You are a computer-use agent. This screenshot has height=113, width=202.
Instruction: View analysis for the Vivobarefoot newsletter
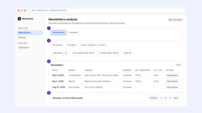click(172, 75)
